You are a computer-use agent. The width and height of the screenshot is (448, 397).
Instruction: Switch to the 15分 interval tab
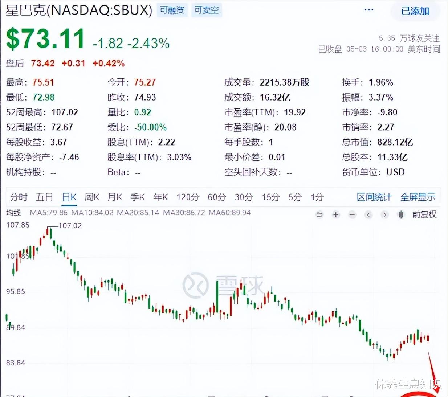coord(271,197)
